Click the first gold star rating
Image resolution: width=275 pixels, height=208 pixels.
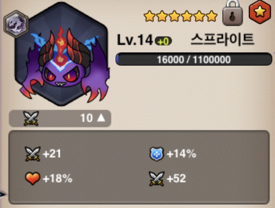coord(149,16)
